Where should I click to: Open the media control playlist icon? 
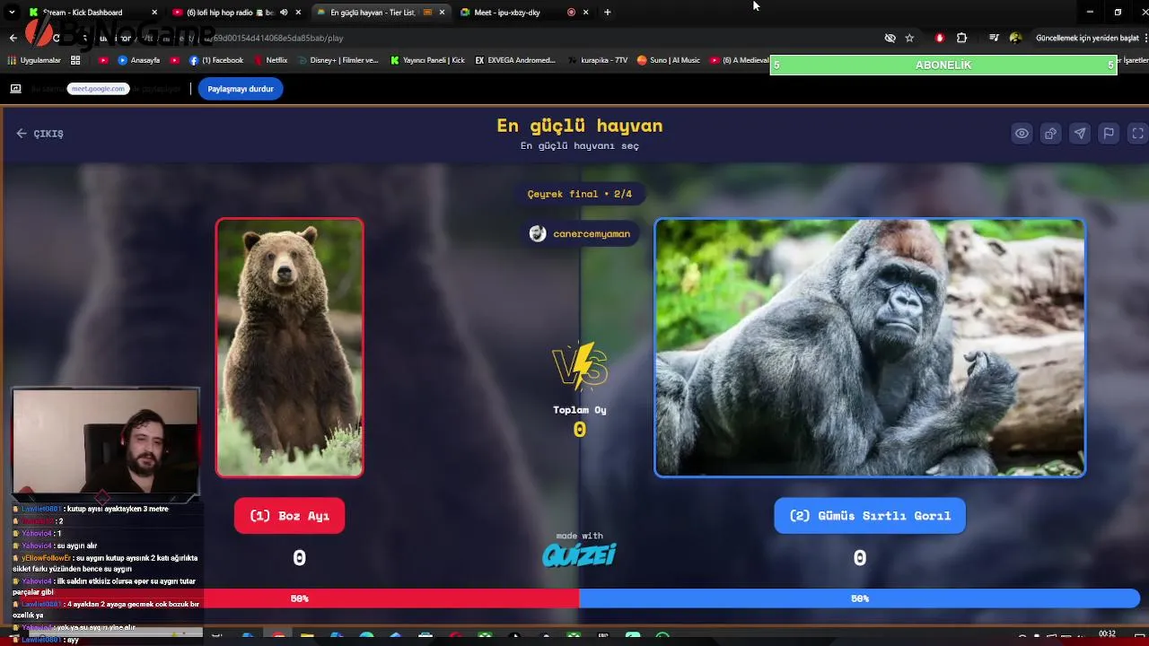coord(994,38)
